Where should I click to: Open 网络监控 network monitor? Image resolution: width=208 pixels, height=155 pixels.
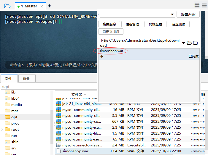pyautogui.click(x=155, y=24)
